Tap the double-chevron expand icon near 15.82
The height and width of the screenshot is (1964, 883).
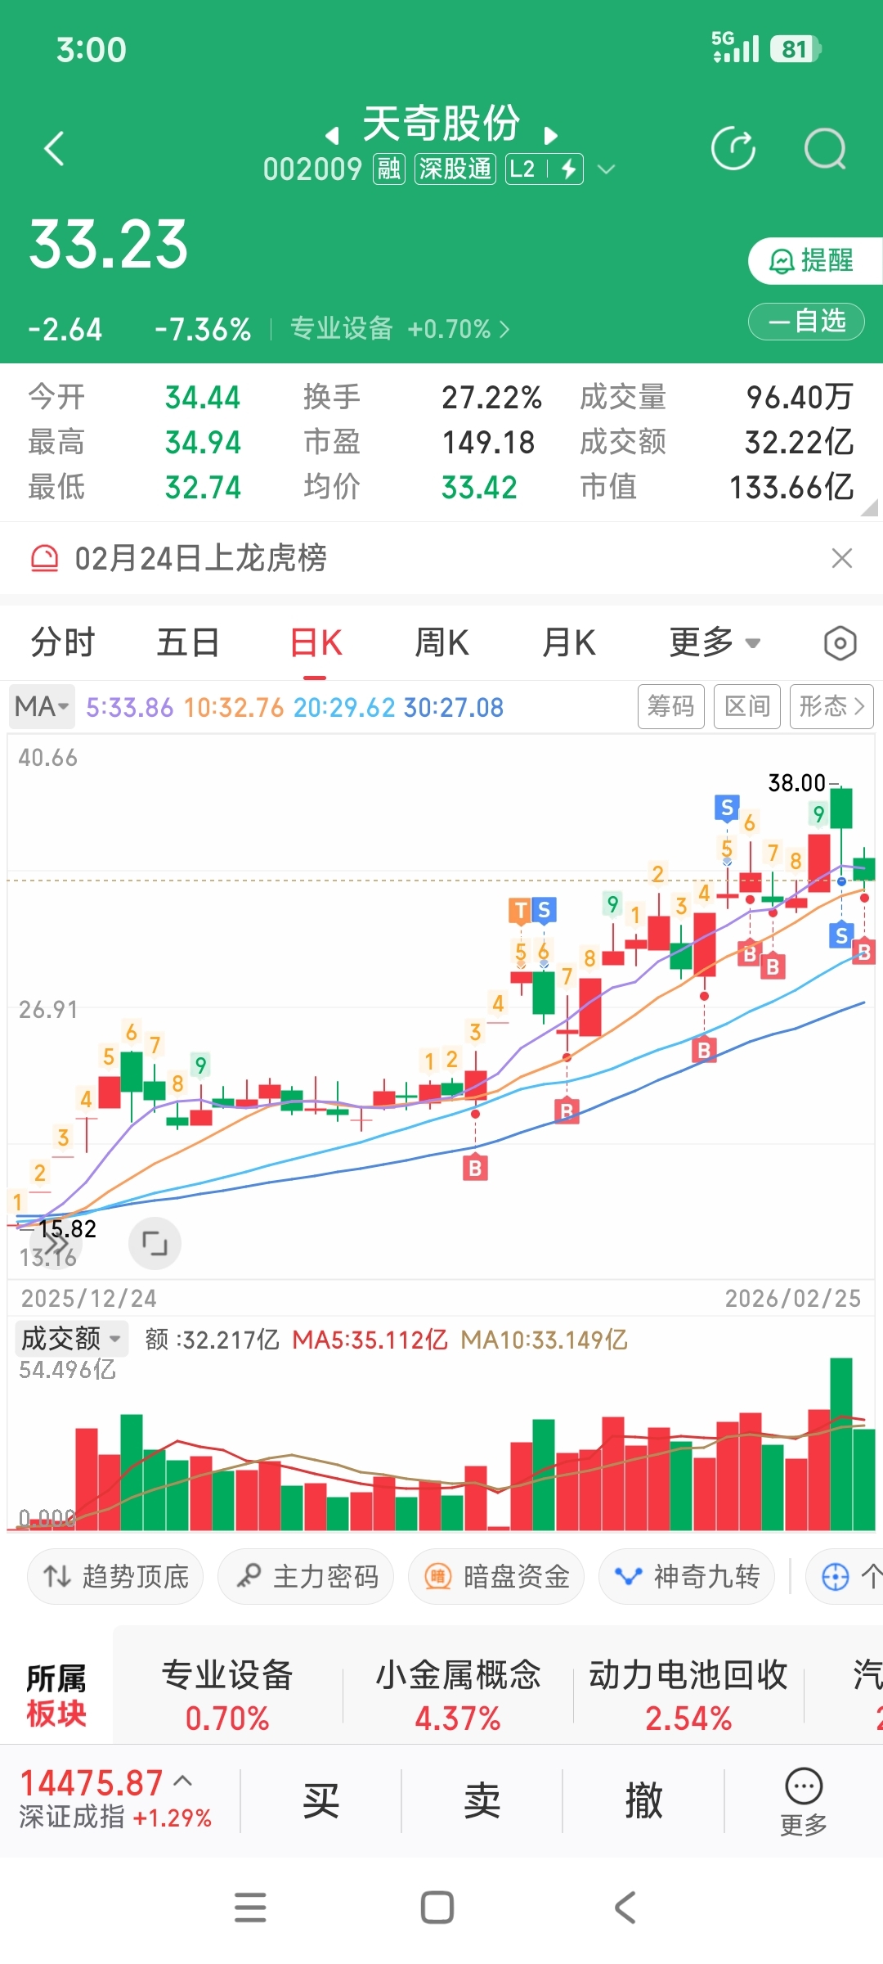[56, 1244]
